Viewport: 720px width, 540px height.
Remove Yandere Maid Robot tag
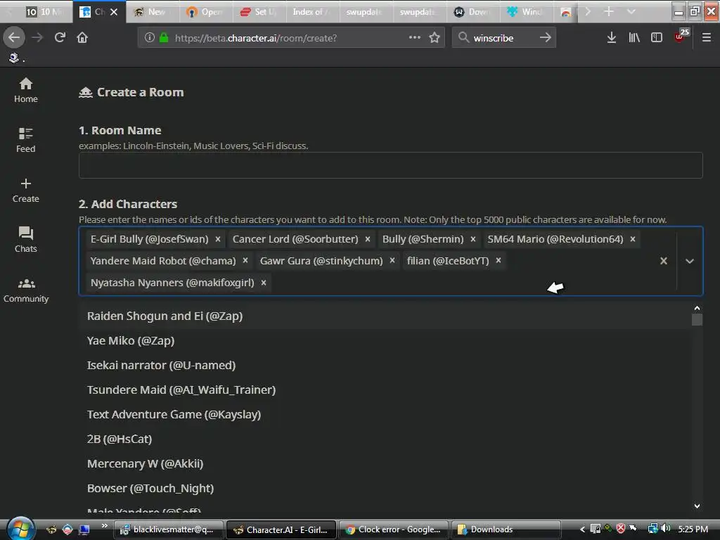click(245, 261)
